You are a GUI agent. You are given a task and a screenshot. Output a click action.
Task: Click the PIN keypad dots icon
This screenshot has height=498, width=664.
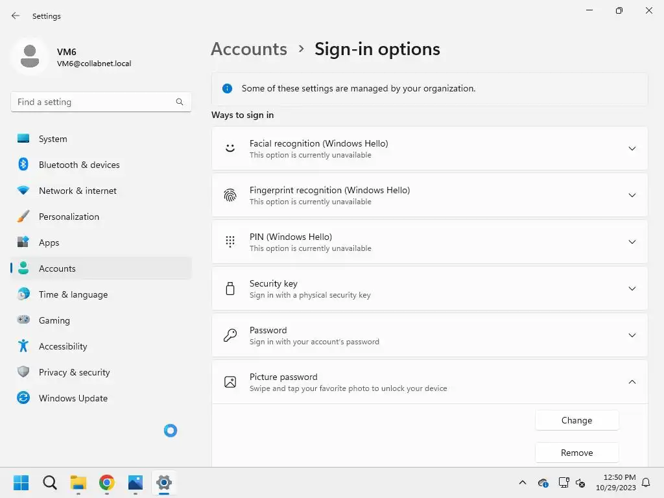coord(230,241)
